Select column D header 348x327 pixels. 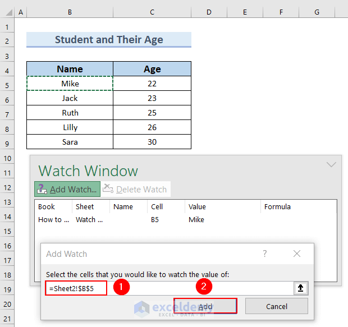pos(209,12)
